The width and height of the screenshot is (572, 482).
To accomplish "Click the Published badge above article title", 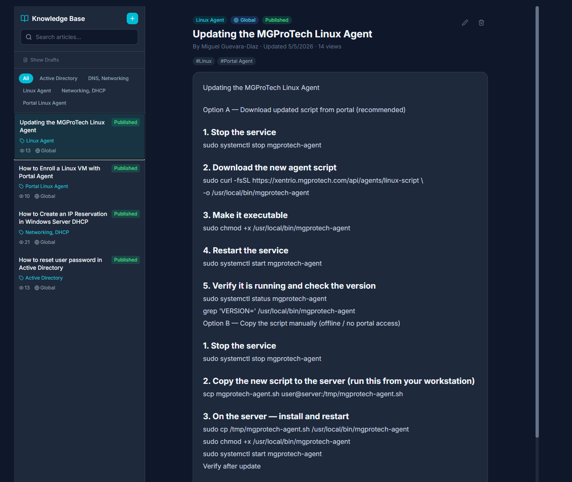I will click(x=277, y=20).
